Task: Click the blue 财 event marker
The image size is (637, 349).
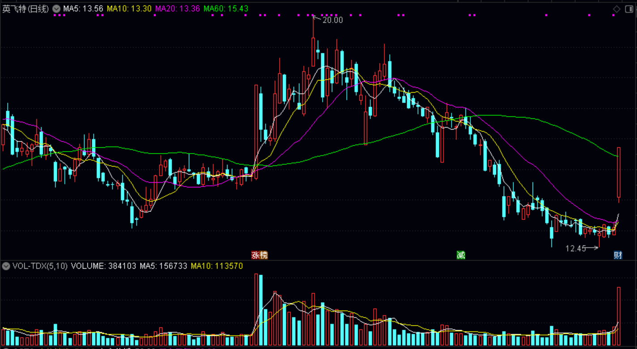Action: [x=618, y=255]
